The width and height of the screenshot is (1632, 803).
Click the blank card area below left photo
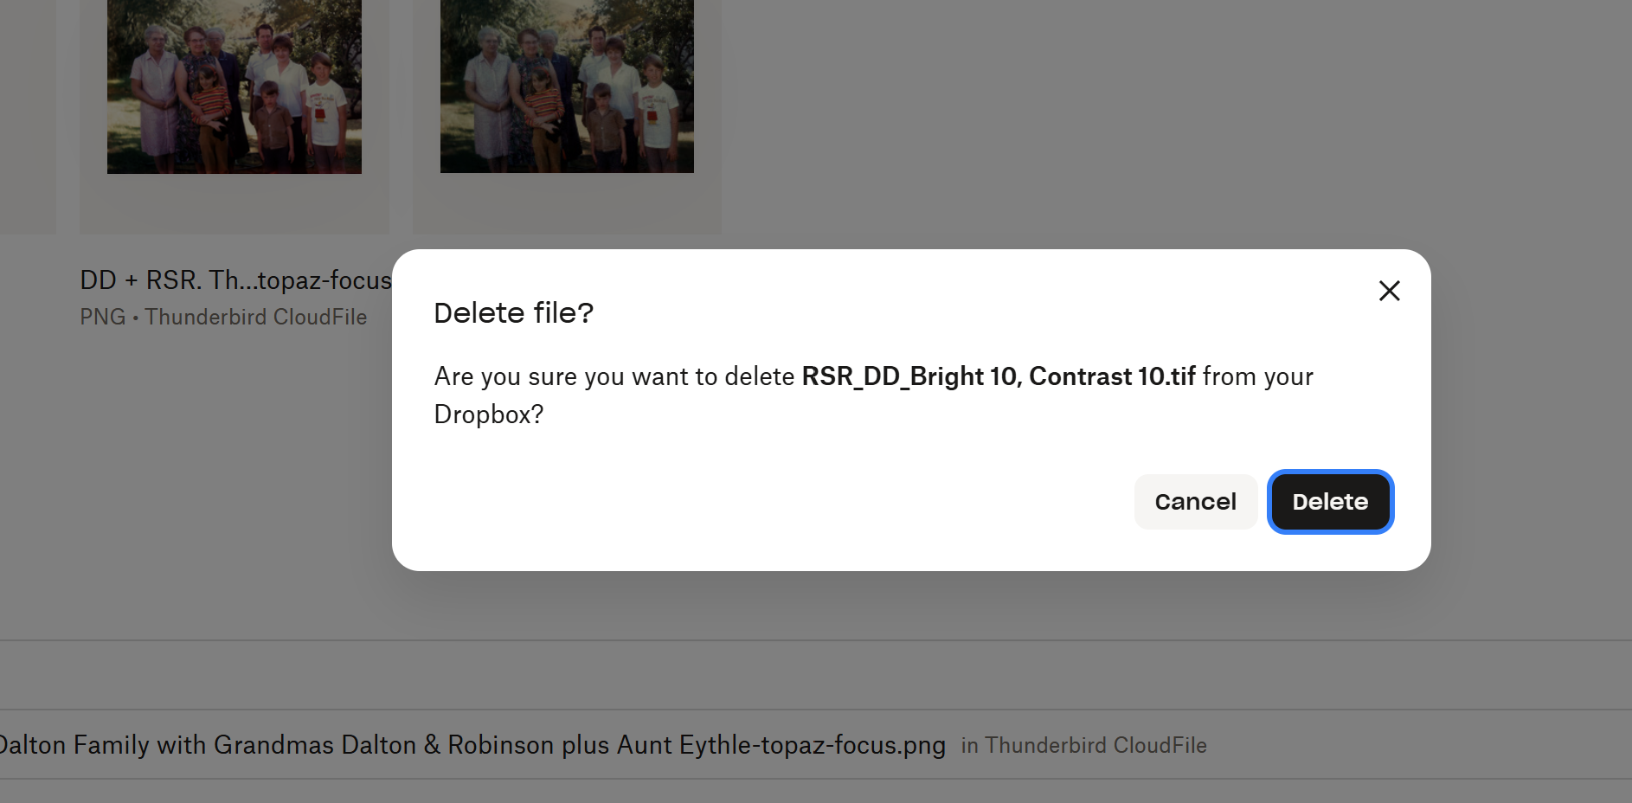click(x=234, y=204)
